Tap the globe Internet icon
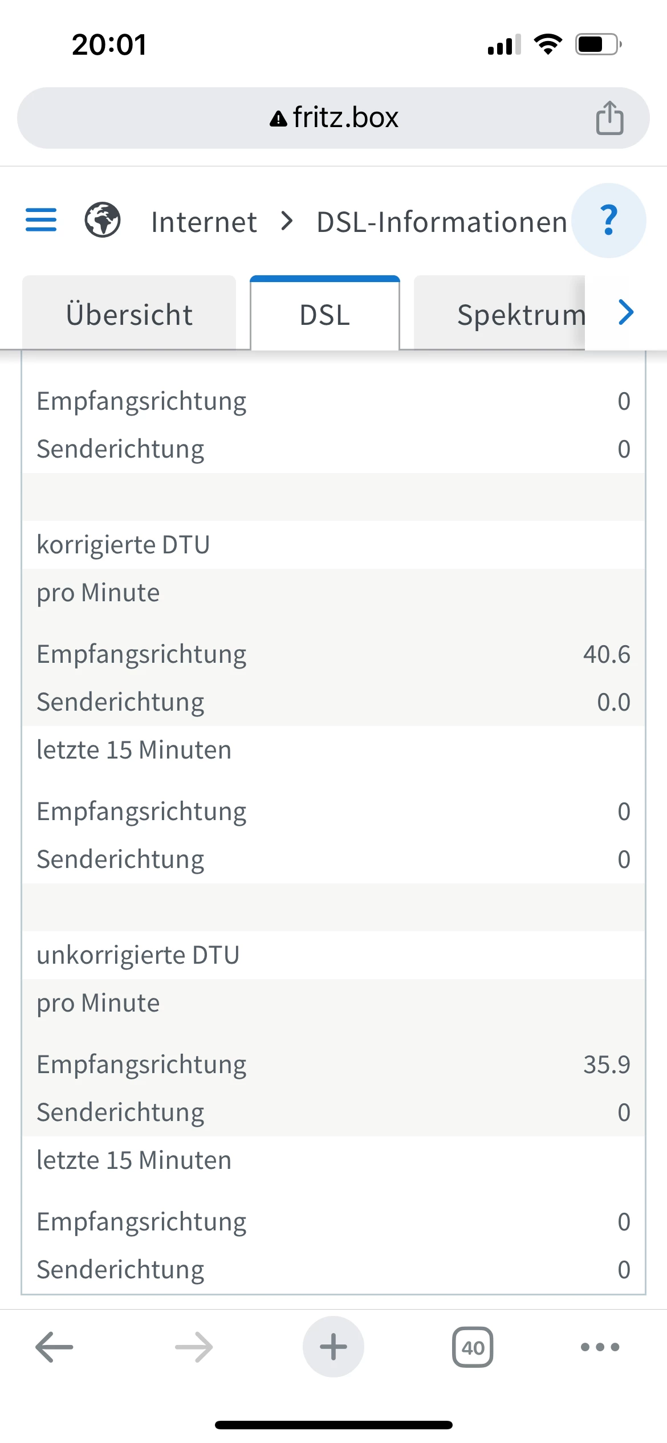This screenshot has height=1443, width=667. pyautogui.click(x=103, y=220)
